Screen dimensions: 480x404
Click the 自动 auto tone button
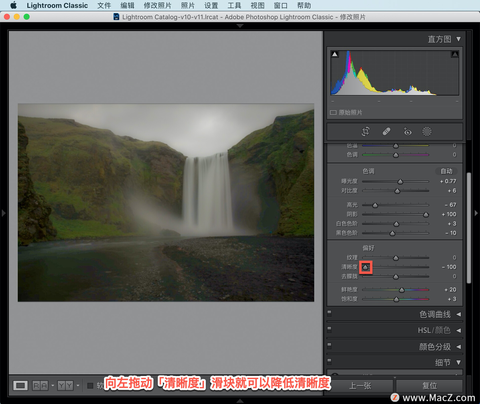(x=446, y=171)
